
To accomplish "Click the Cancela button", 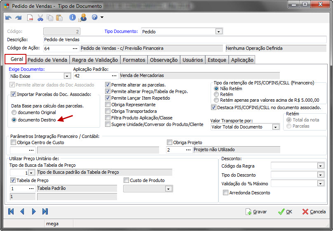I will tap(314, 212).
